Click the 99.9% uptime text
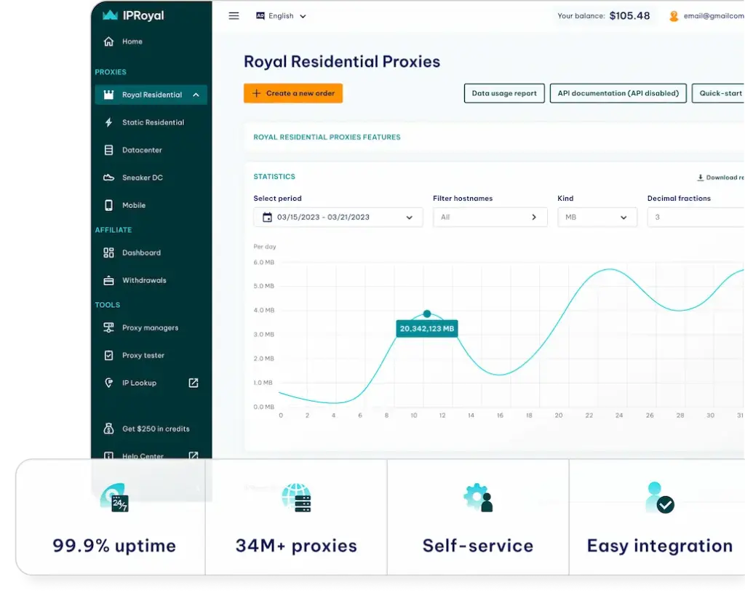745x593 pixels. pos(114,546)
